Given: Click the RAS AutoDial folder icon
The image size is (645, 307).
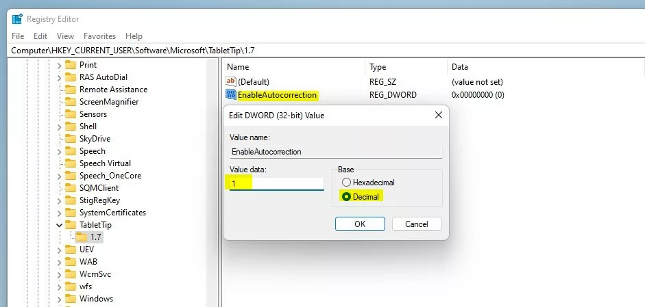Looking at the screenshot, I should click(x=71, y=77).
